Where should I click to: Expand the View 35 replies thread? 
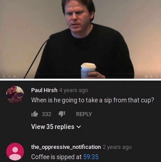(56, 127)
